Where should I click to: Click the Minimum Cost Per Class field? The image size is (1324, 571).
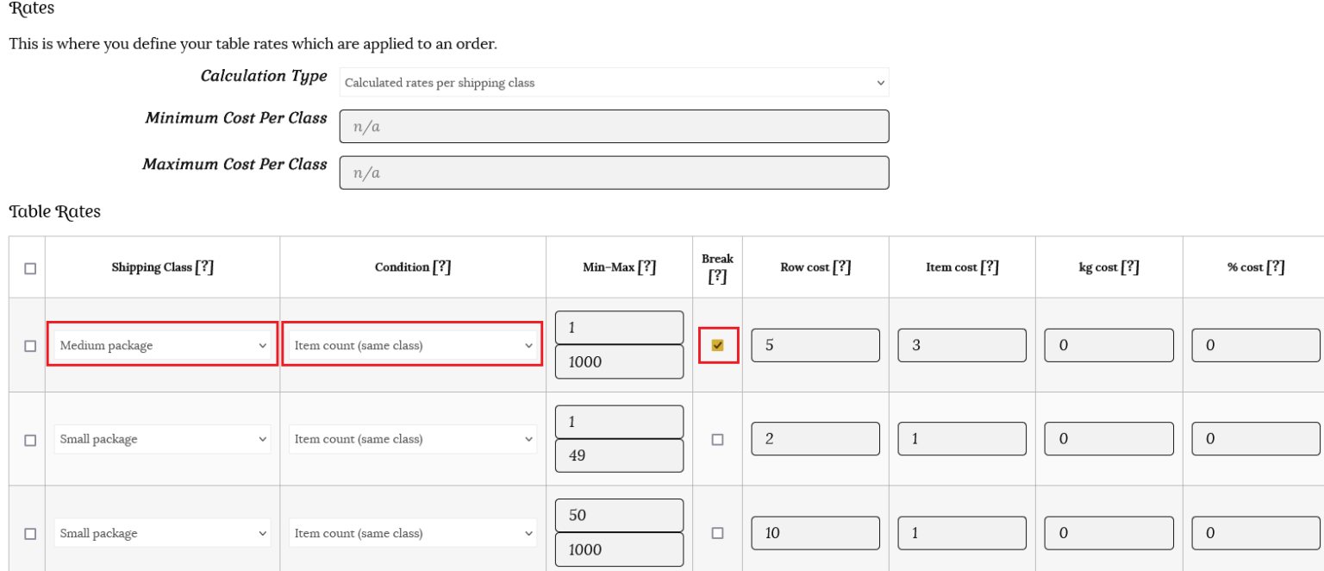(x=614, y=127)
